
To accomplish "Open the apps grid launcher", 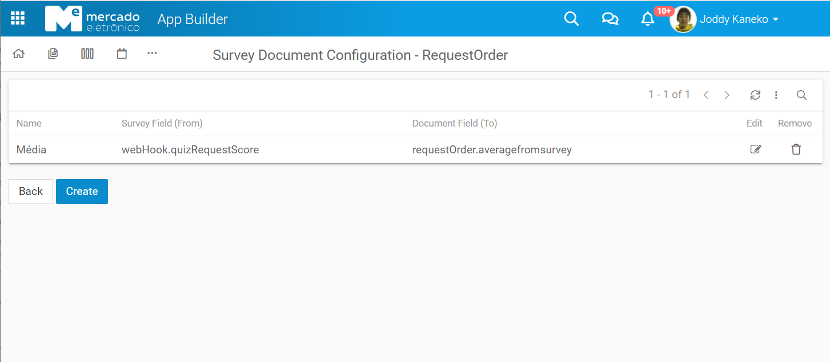I will [x=18, y=18].
